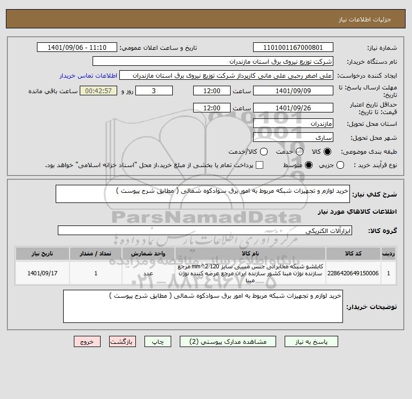Image resolution: width=412 pixels, height=399 pixels.
Task: Click the کد کالا column header
Action: pos(353,253)
